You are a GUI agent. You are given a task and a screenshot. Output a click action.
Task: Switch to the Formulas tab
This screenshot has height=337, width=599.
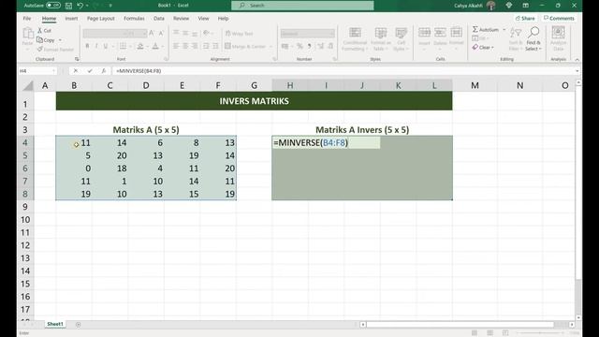click(x=134, y=19)
